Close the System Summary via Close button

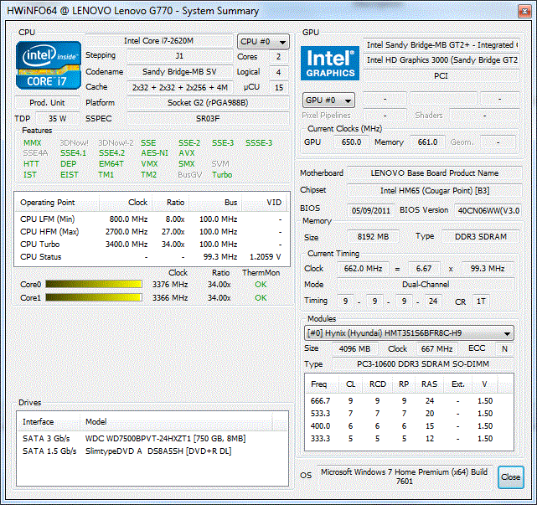pos(511,477)
